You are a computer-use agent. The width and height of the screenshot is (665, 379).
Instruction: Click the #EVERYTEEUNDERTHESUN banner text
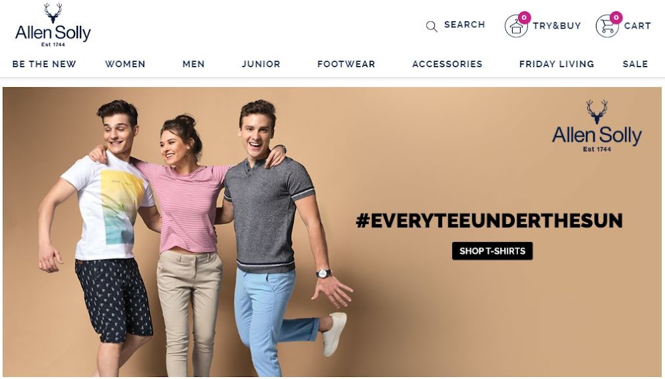pyautogui.click(x=489, y=221)
